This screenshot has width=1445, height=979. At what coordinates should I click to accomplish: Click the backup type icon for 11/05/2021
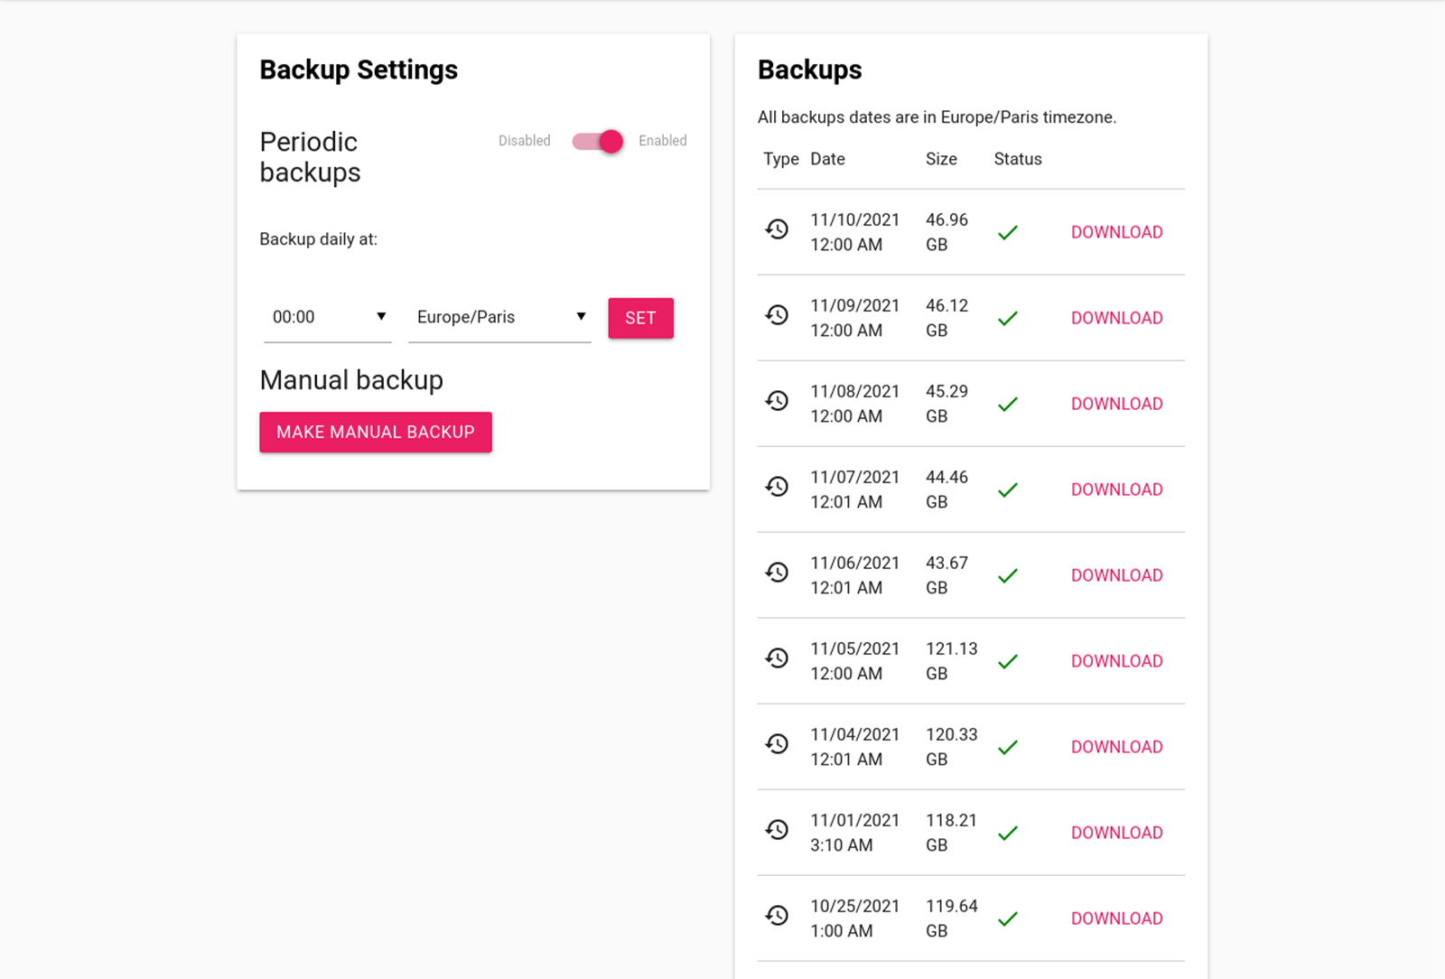coord(777,658)
